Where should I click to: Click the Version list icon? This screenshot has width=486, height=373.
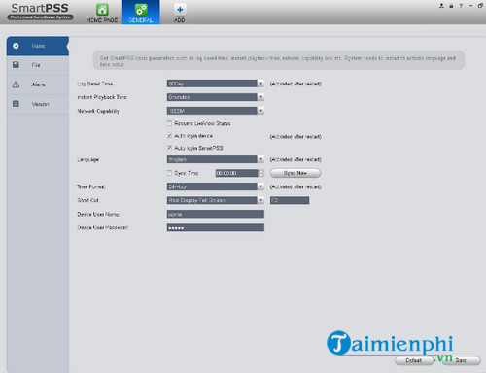point(16,104)
